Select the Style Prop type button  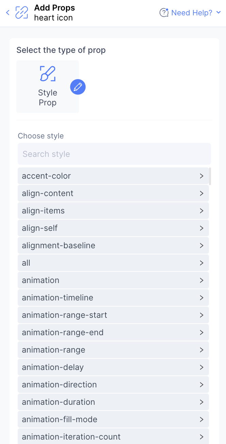pos(47,87)
